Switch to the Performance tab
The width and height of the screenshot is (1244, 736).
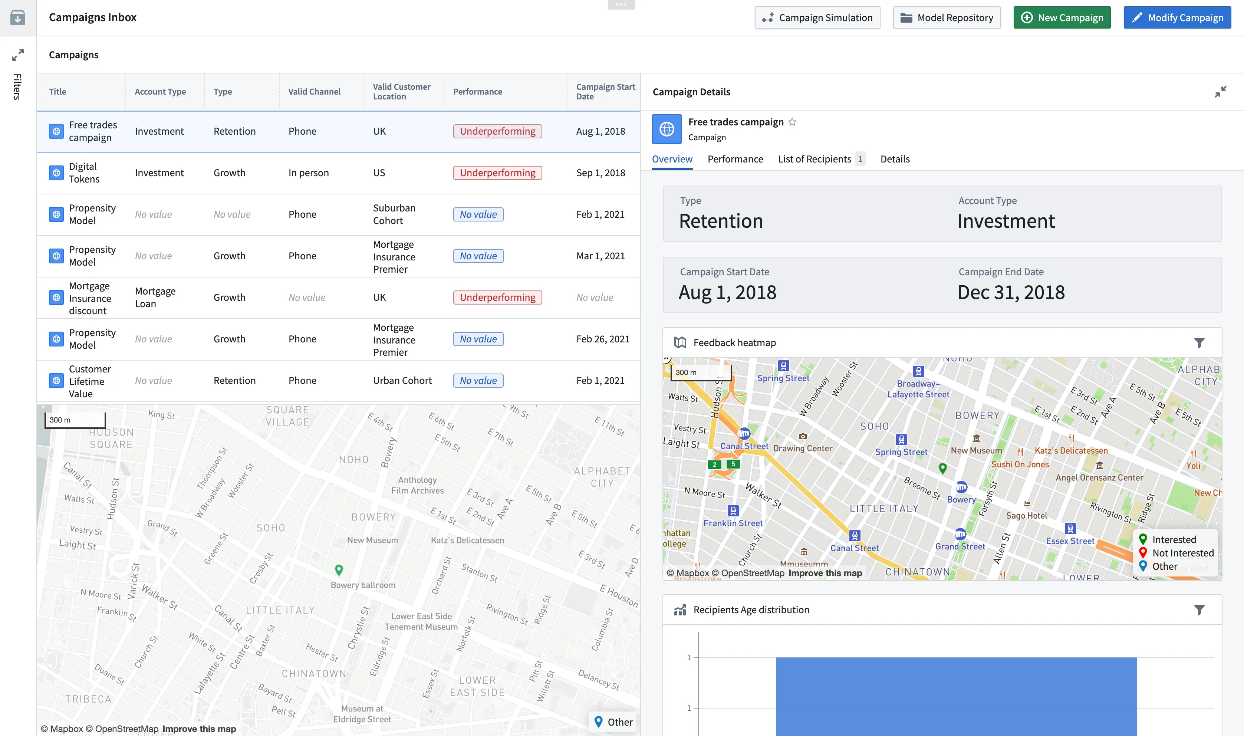click(x=735, y=159)
